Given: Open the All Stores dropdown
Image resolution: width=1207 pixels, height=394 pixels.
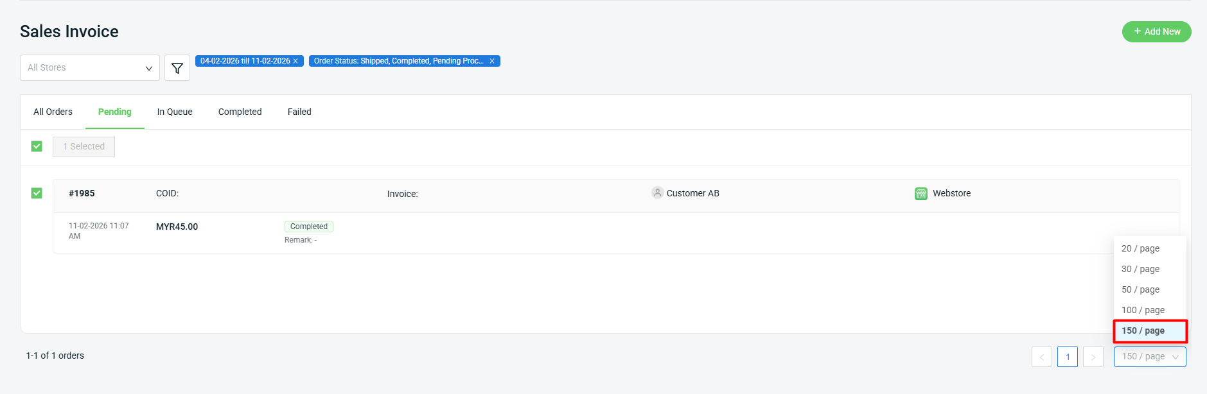Looking at the screenshot, I should coord(90,68).
